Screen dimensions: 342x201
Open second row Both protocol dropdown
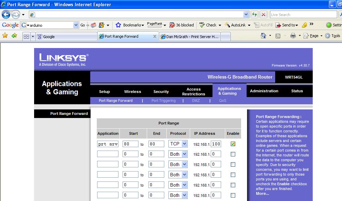[178, 154]
